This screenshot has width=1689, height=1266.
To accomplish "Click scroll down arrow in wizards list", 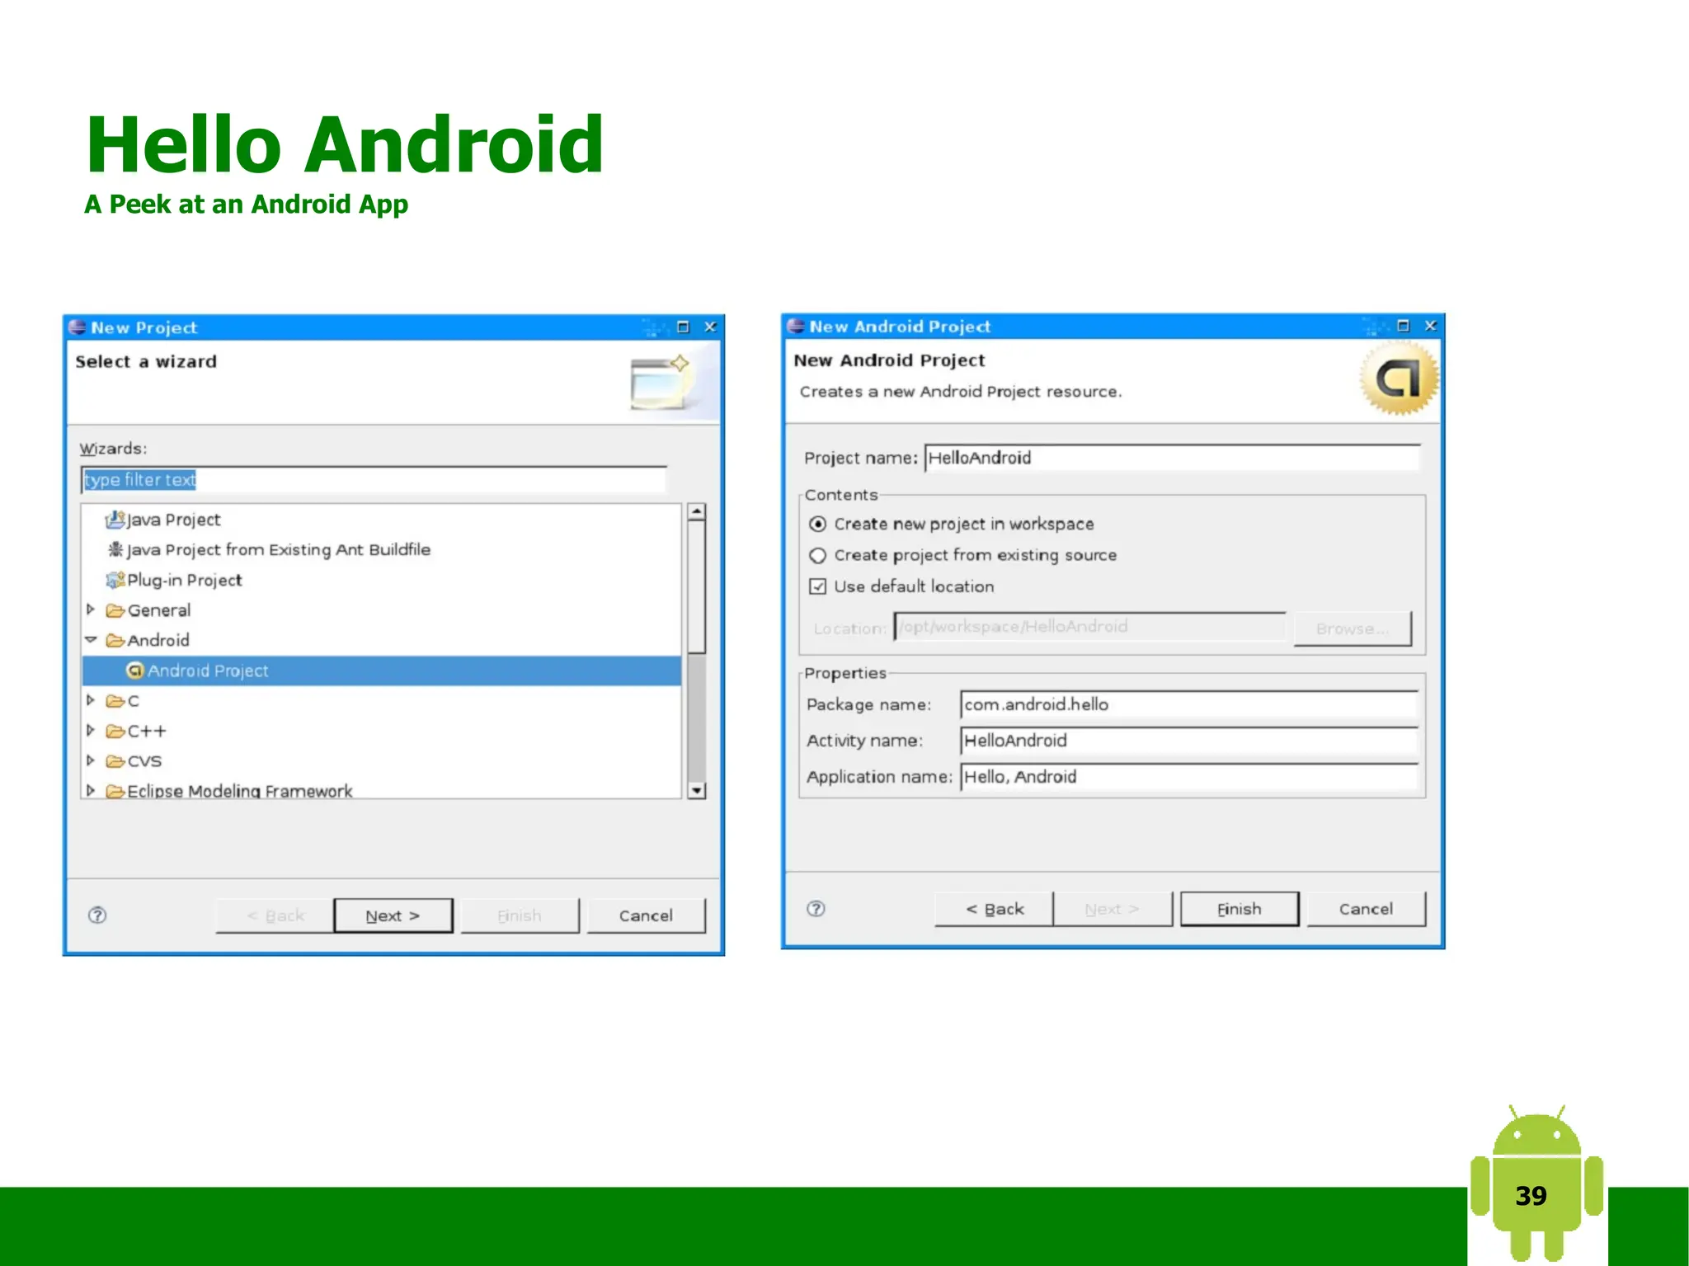I will 697,790.
